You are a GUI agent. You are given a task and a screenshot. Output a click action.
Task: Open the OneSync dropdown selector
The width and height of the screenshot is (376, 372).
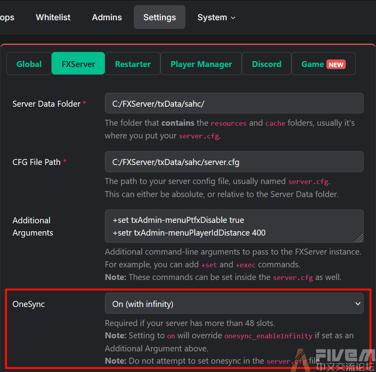234,303
